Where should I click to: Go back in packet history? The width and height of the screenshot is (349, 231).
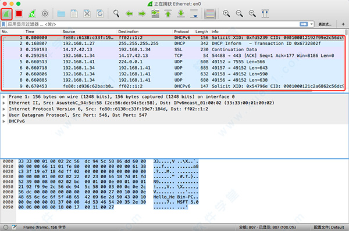pos(129,14)
